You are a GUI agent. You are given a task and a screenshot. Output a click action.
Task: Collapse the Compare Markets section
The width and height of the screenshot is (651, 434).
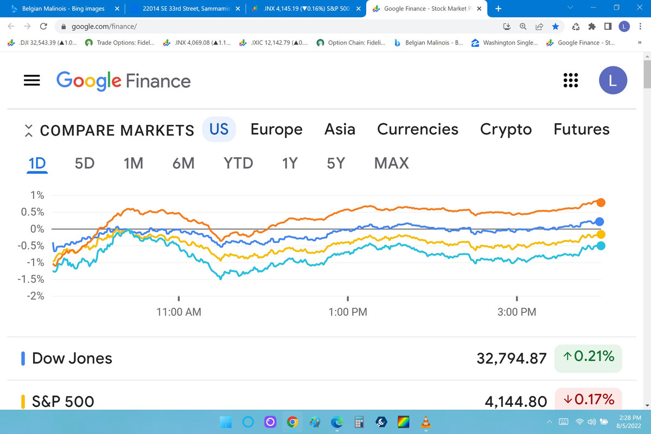coord(29,130)
